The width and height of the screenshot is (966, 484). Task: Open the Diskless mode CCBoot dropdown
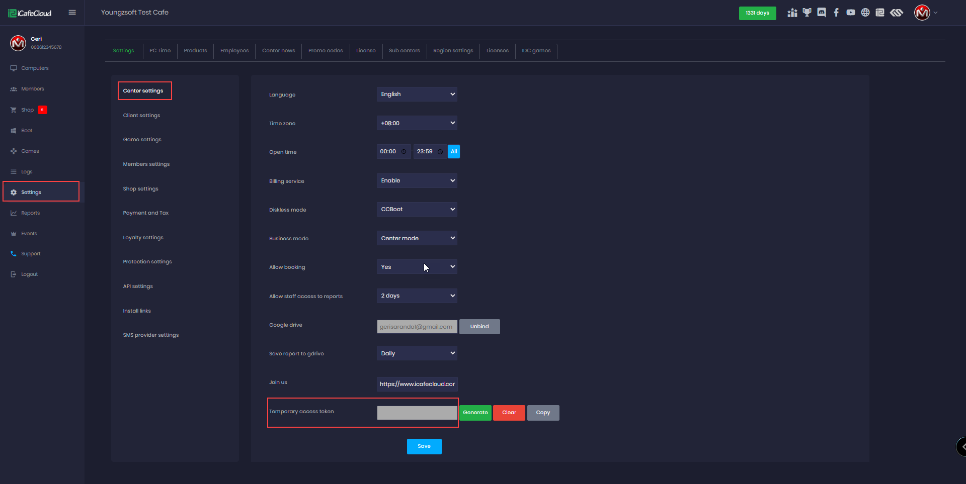417,210
